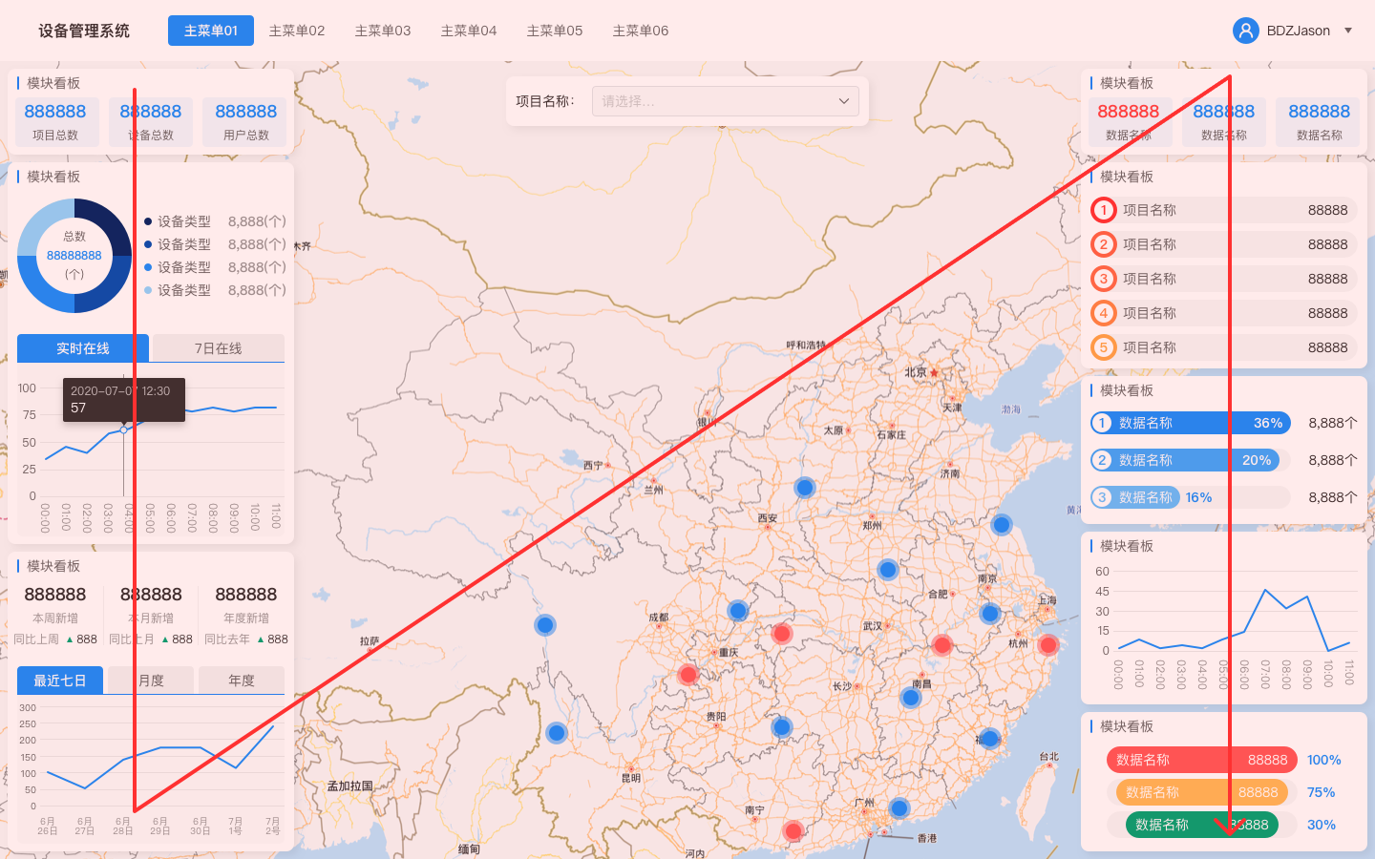The height and width of the screenshot is (859, 1375).
Task: Click the blue marker near 广州
Action: (x=899, y=808)
